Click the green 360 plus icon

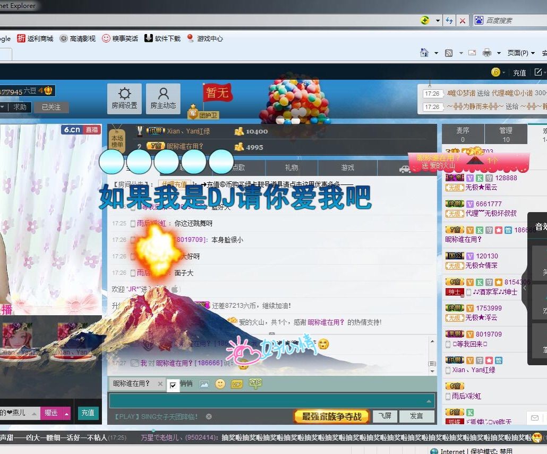point(424,20)
